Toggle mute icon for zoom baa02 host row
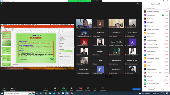The image size is (170, 95). [x=165, y=12]
